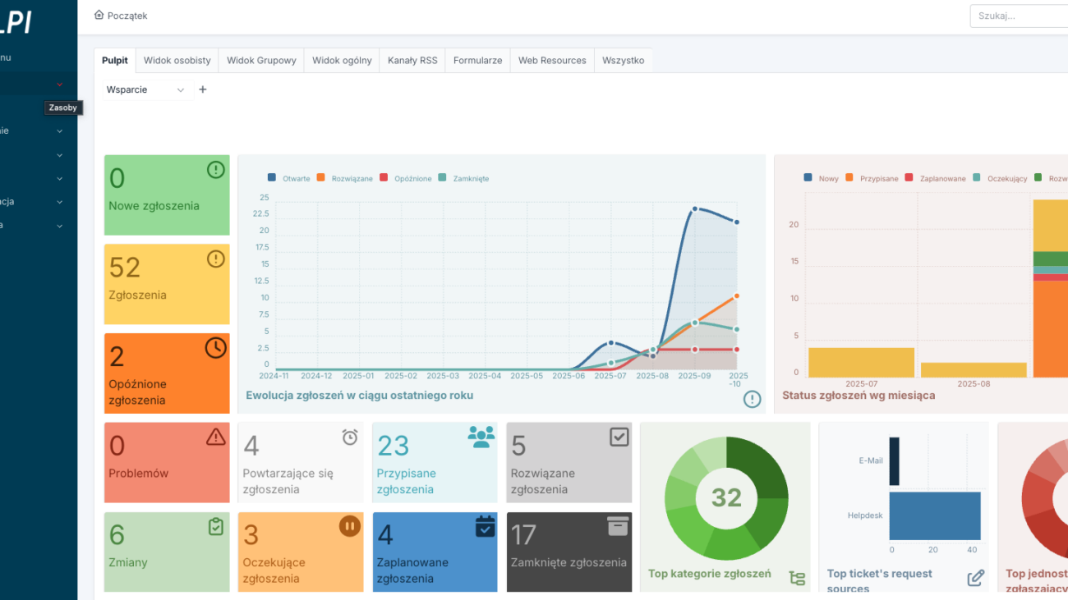Click the edit icon on Top ticket's request sources
The width and height of the screenshot is (1068, 600).
975,578
